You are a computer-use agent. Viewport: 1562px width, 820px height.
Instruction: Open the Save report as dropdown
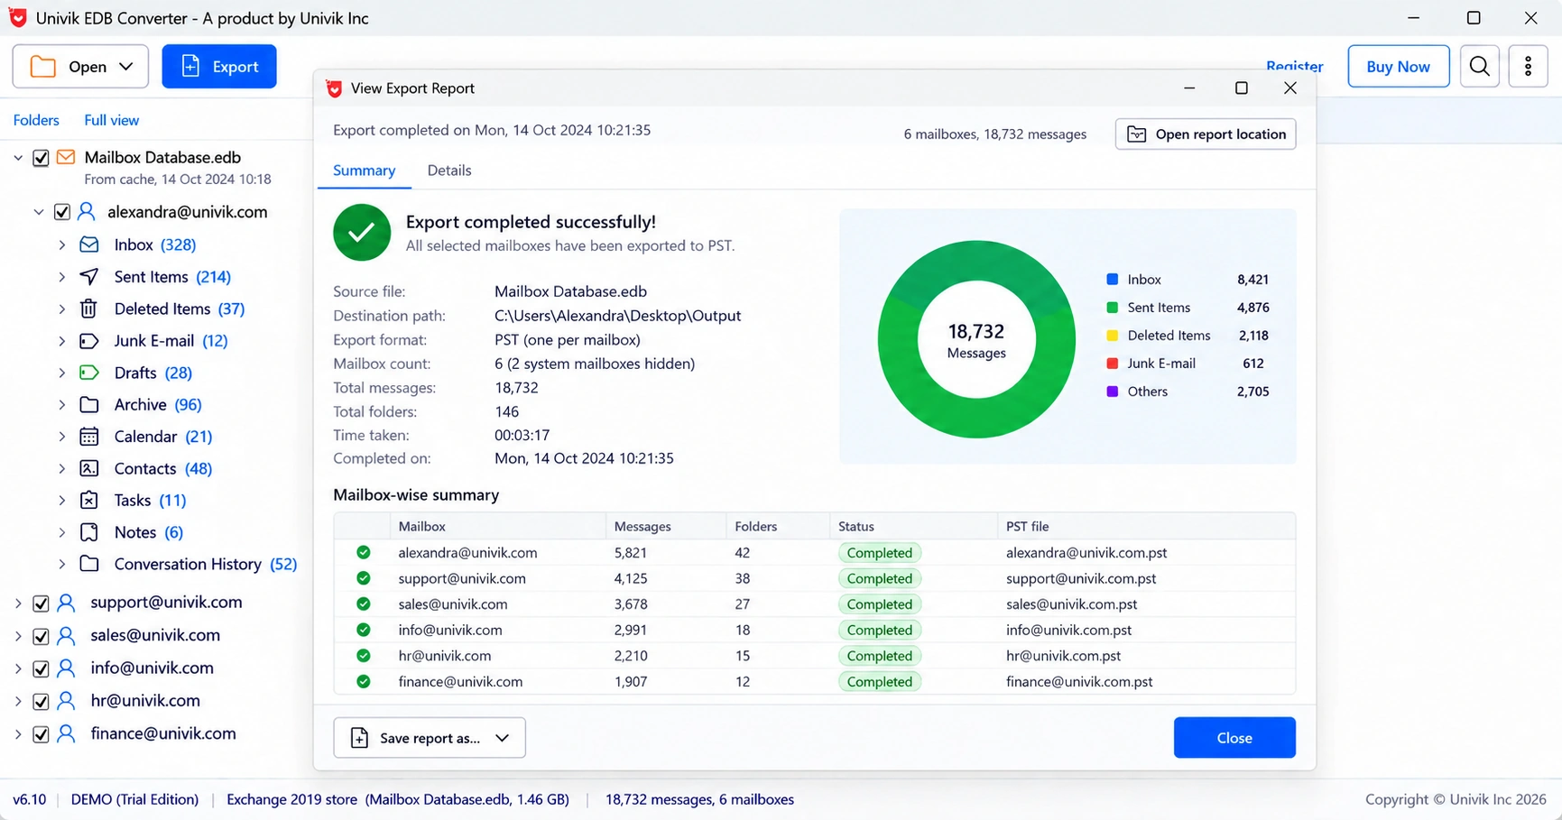(430, 738)
